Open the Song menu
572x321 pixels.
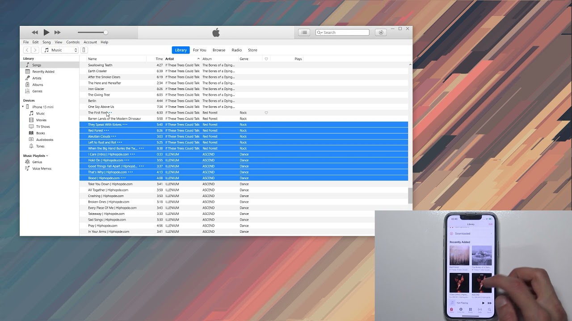click(x=46, y=42)
